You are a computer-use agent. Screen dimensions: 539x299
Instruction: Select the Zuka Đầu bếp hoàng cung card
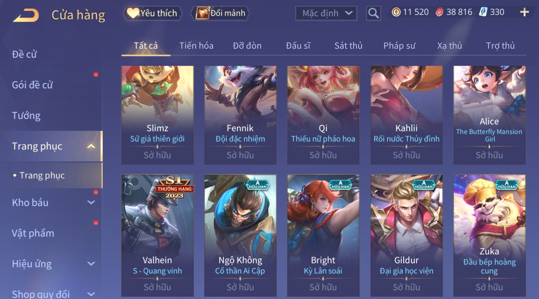tap(489, 235)
